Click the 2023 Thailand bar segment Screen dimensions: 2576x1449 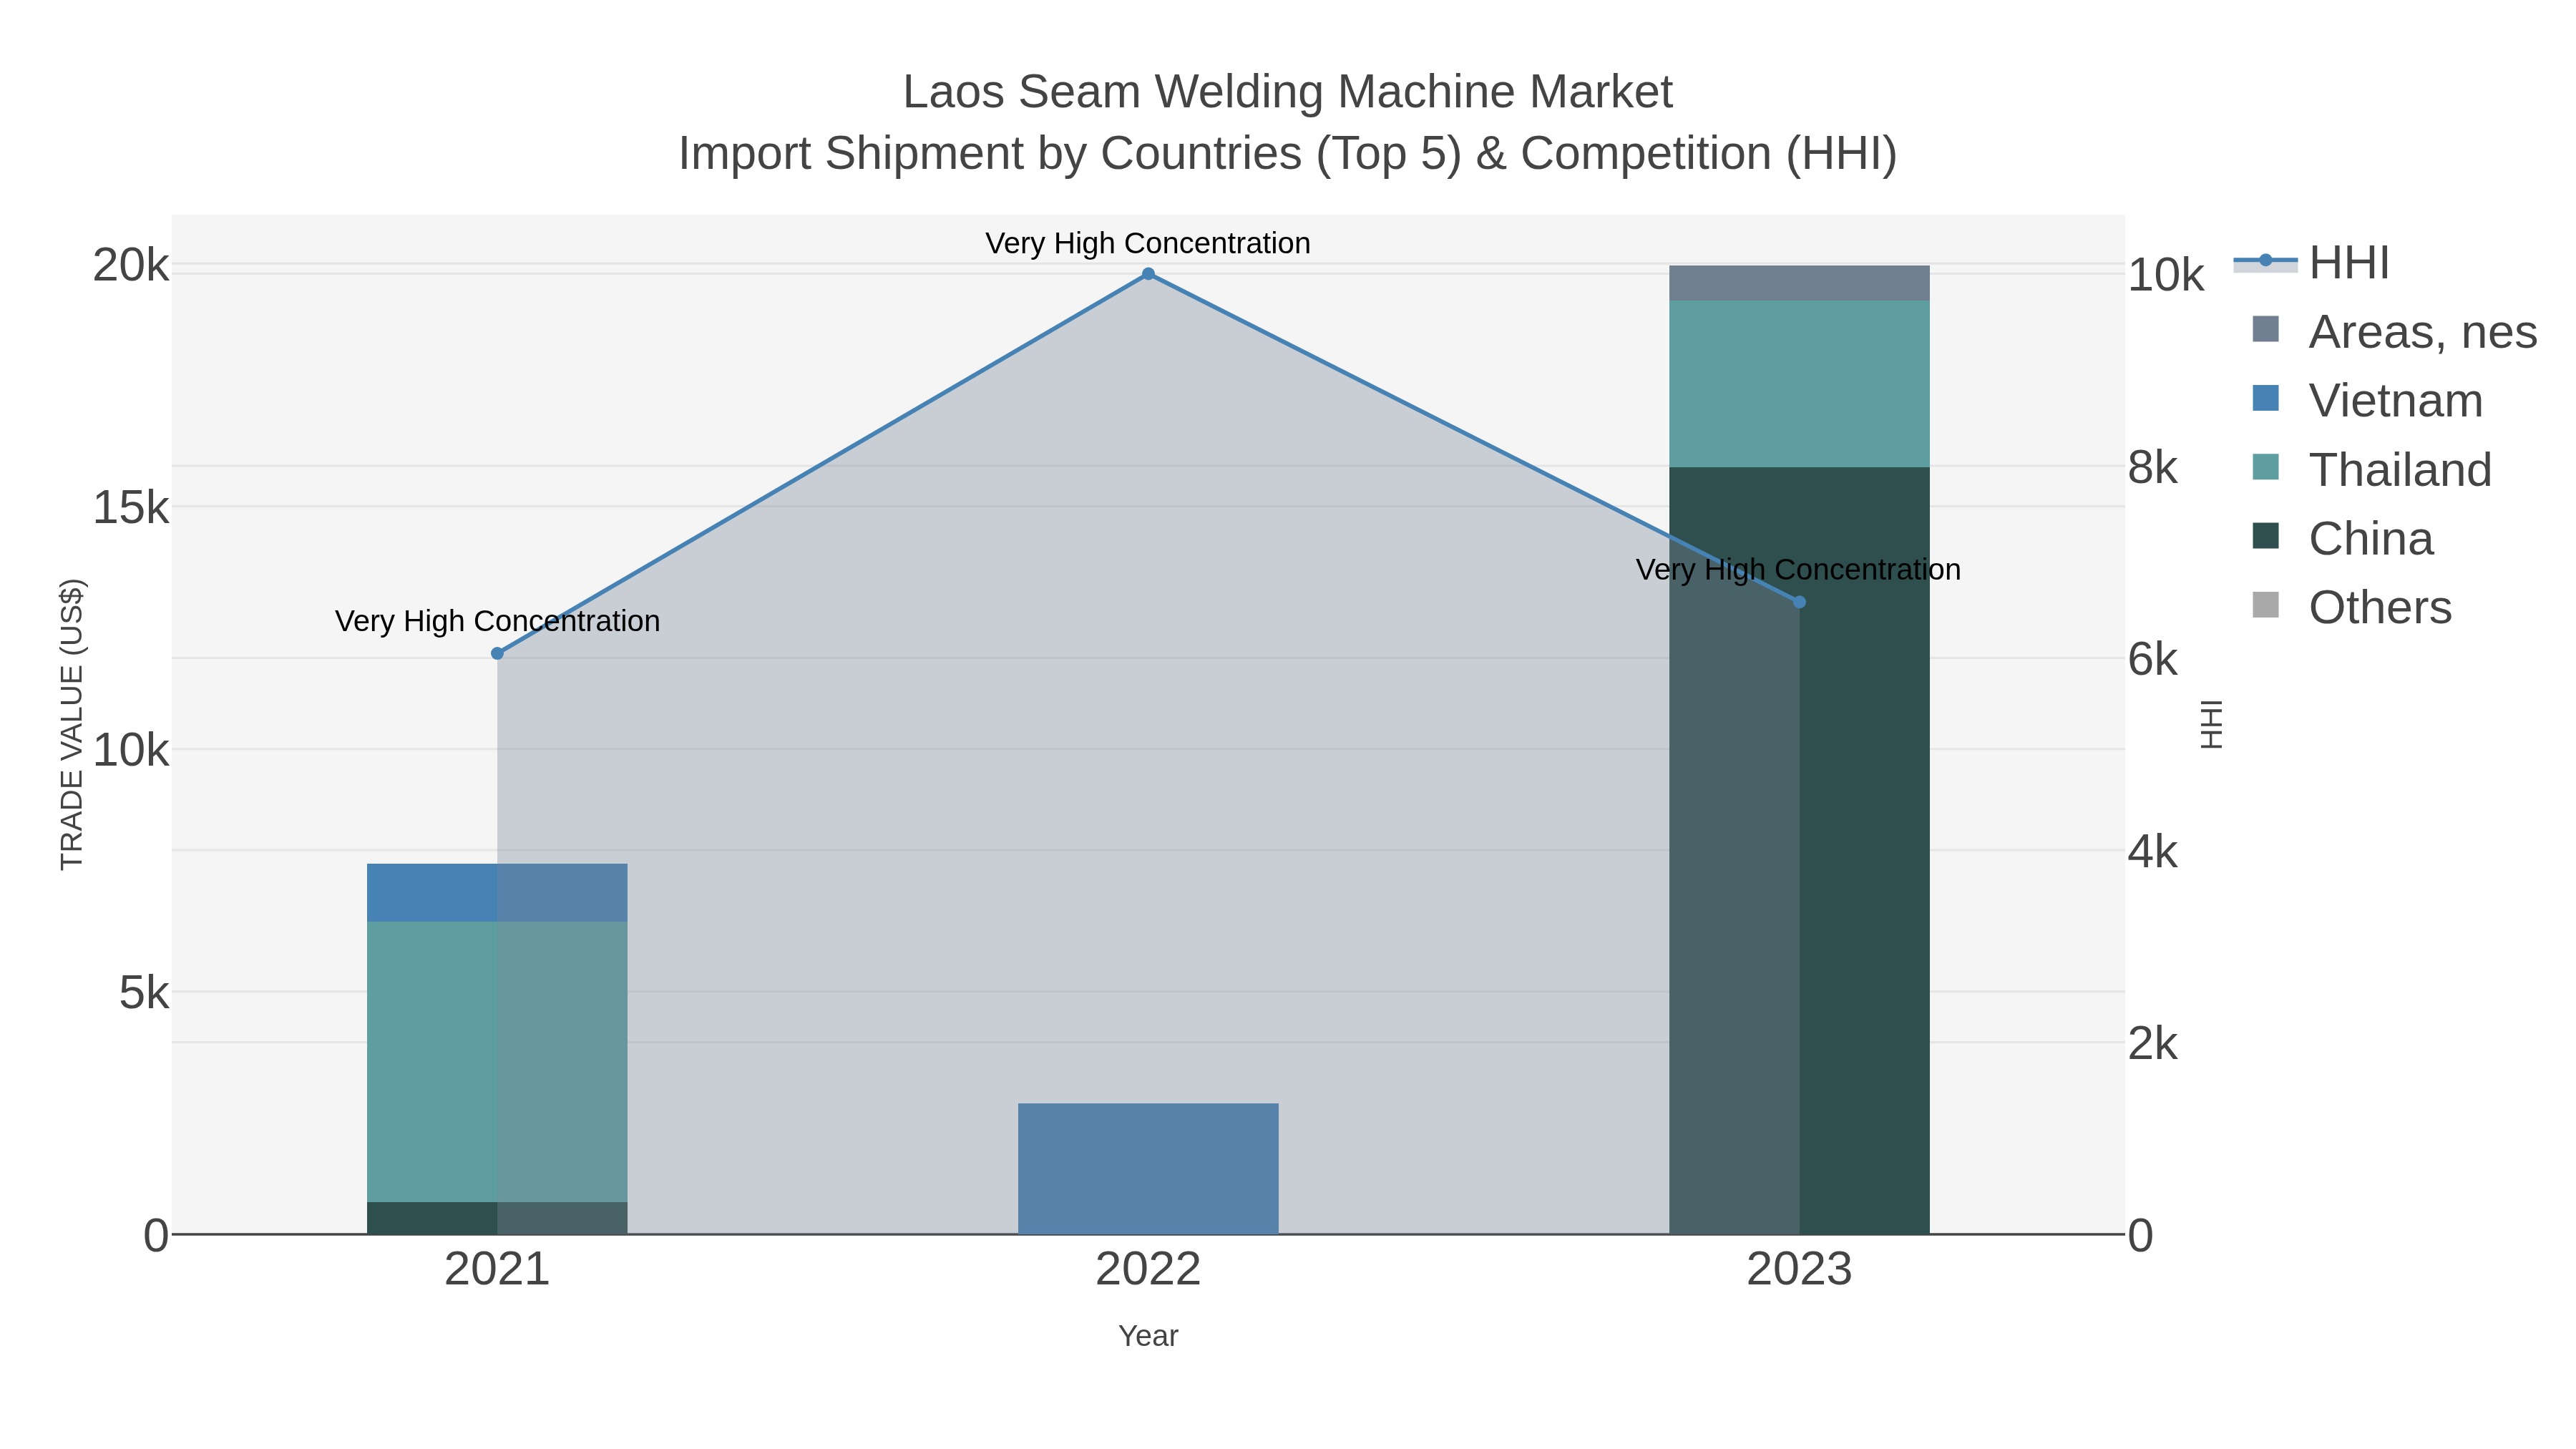[1799, 384]
